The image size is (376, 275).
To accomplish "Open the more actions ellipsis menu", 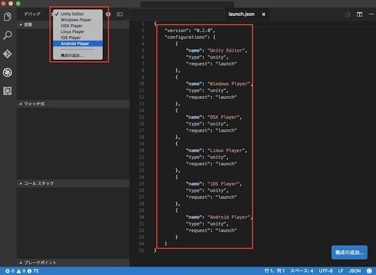I will pos(371,14).
